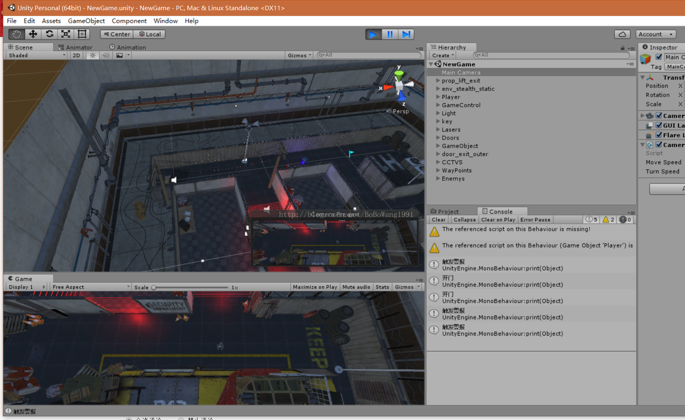The width and height of the screenshot is (685, 420).
Task: Open the cloud services button
Action: [622, 34]
